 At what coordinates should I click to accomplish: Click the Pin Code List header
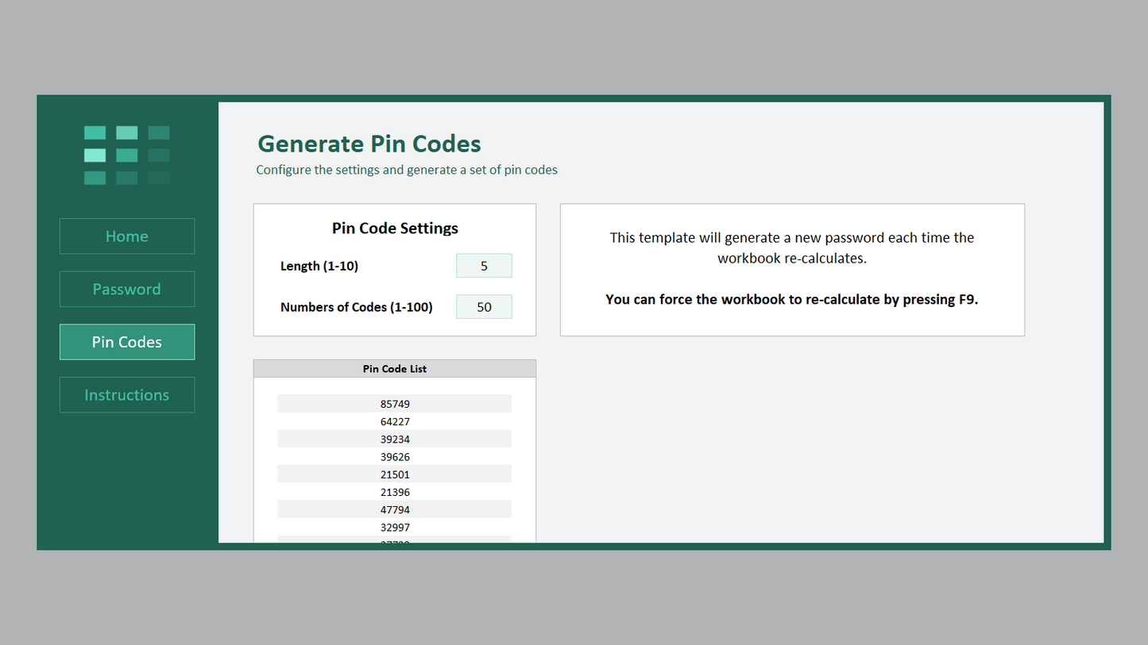pyautogui.click(x=395, y=369)
